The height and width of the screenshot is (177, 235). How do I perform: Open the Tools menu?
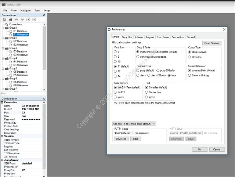pos(37,11)
